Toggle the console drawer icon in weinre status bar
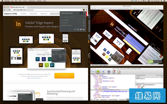 [92, 100]
